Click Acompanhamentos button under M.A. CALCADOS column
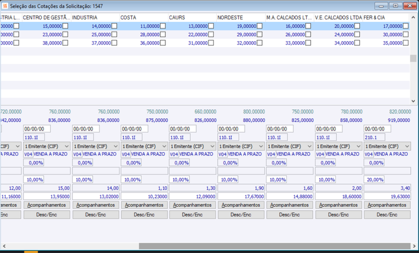The image size is (419, 253). pyautogui.click(x=289, y=205)
